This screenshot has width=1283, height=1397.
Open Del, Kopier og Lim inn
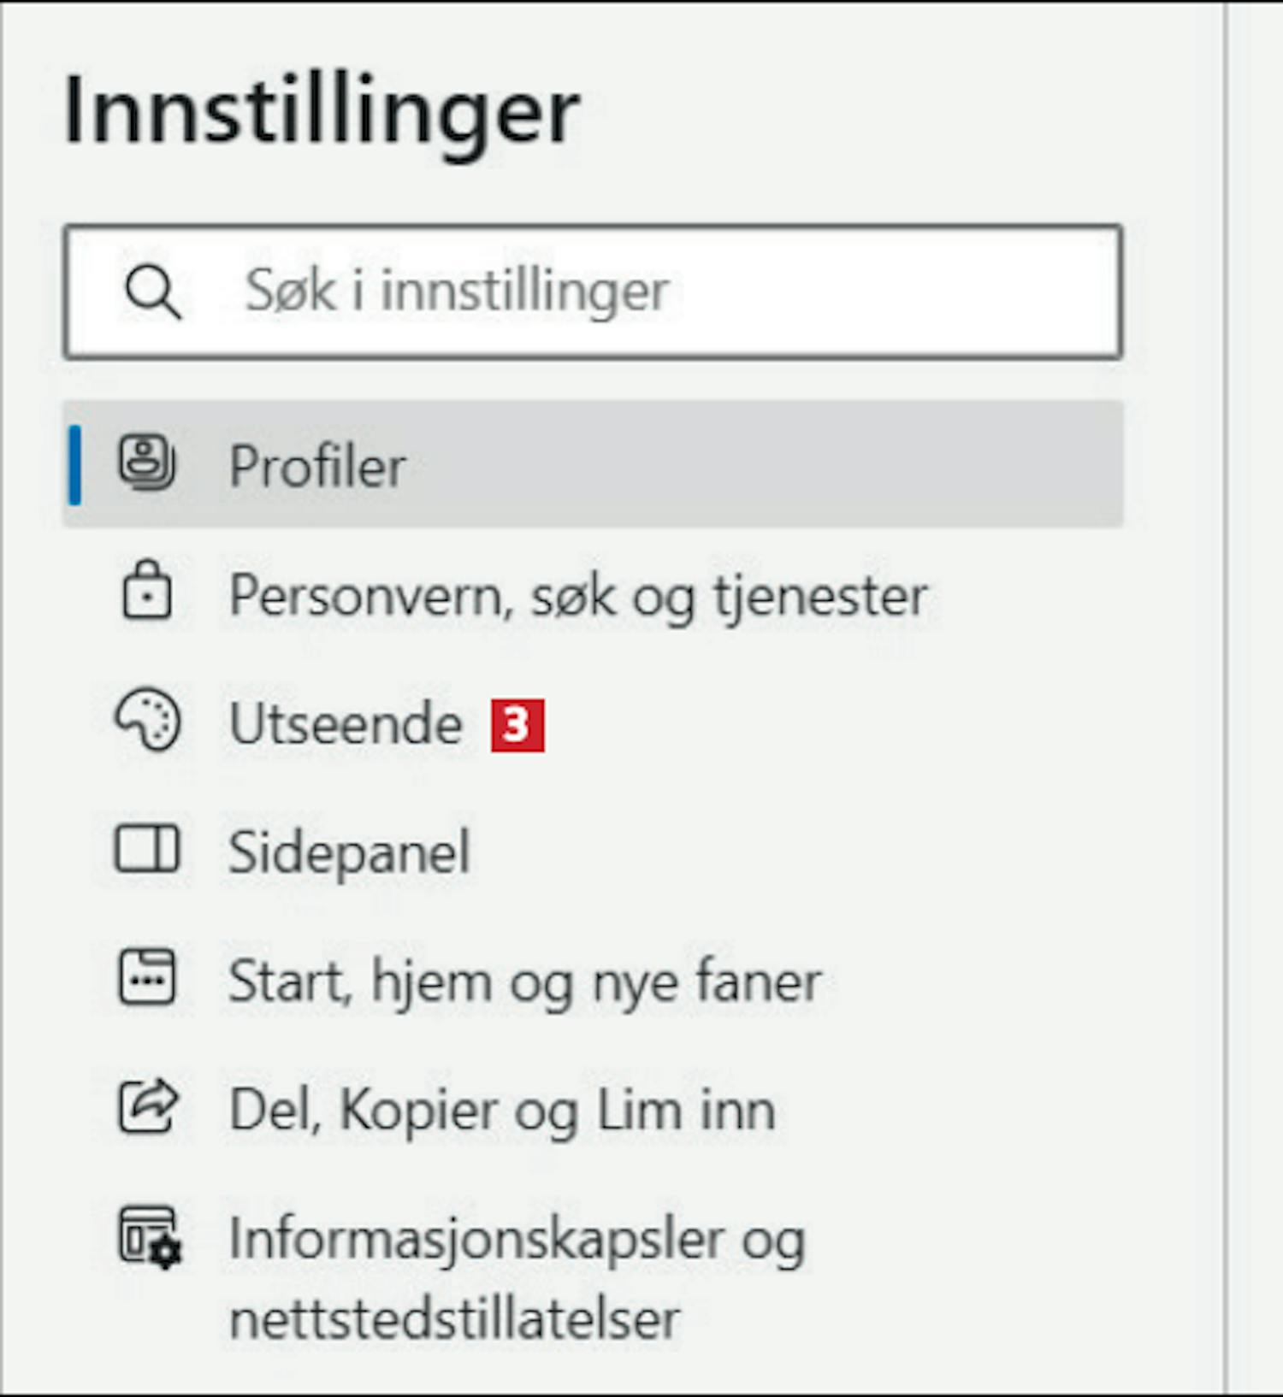(x=503, y=1111)
